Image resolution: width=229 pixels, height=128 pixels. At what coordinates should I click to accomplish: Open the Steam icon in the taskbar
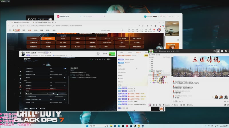[x=143, y=126]
